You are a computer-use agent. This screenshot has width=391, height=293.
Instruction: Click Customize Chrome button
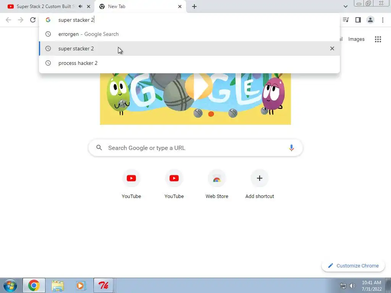pyautogui.click(x=353, y=266)
